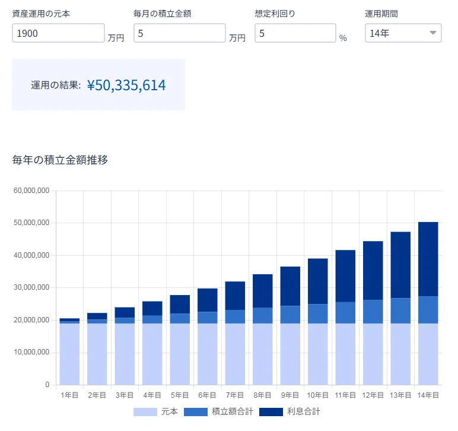Click the 毎年の積立金額推移 chart heading
This screenshot has width=458, height=431.
click(x=60, y=160)
